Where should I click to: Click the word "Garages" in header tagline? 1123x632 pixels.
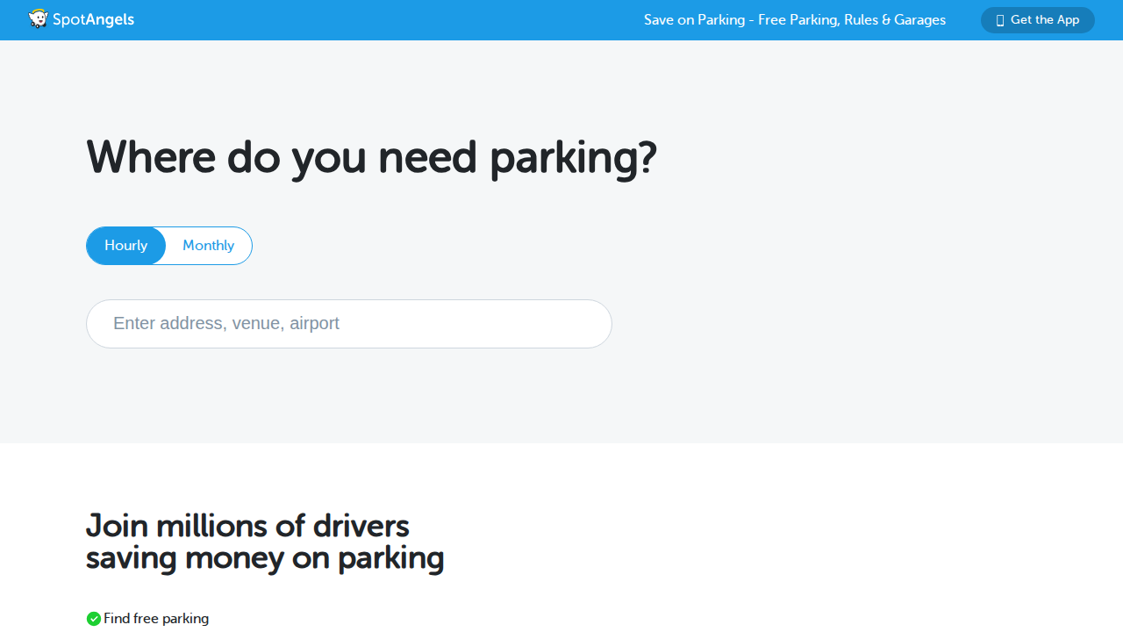(919, 20)
